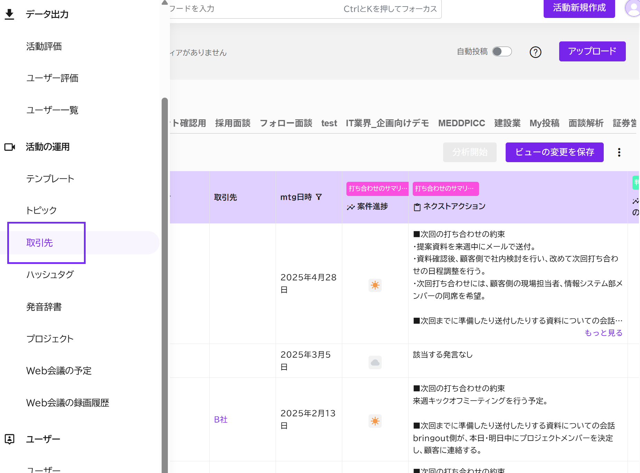The image size is (640, 473).
Task: Open the three-dot more options menu
Action: (619, 152)
